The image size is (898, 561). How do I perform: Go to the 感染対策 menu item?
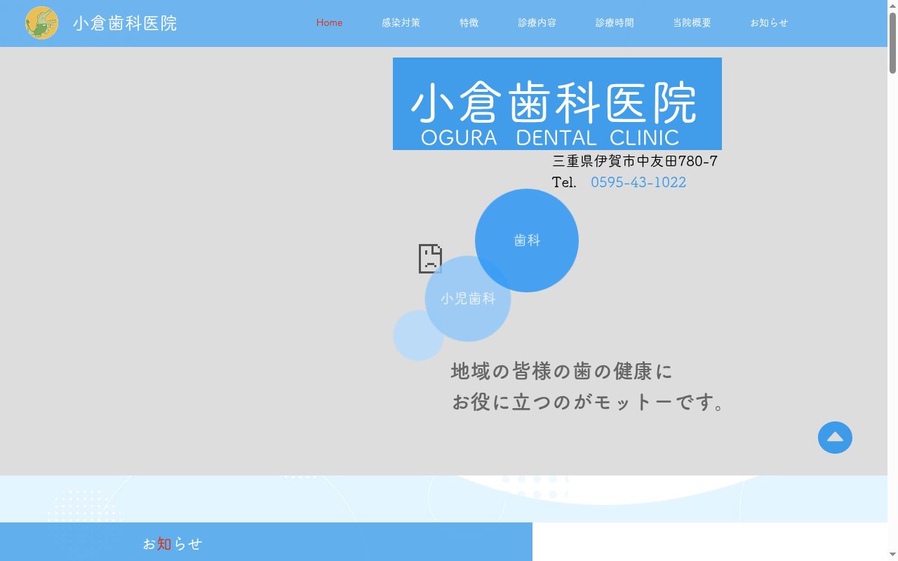pos(401,22)
